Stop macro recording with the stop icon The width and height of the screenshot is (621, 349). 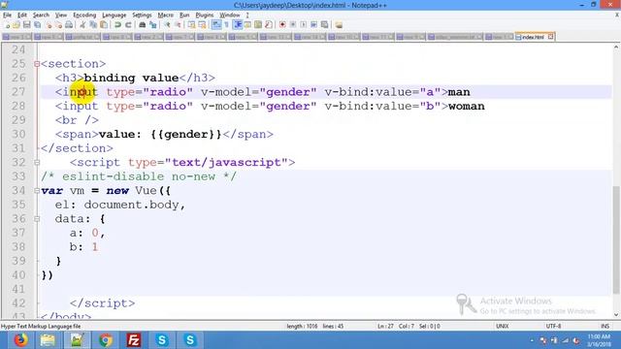tap(293, 25)
